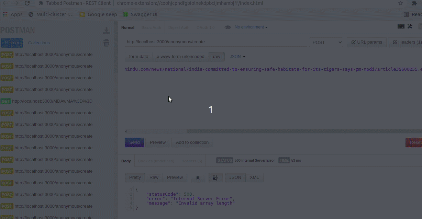This screenshot has height=219, width=422.
Task: Switch to Collections tab
Action: point(39,43)
